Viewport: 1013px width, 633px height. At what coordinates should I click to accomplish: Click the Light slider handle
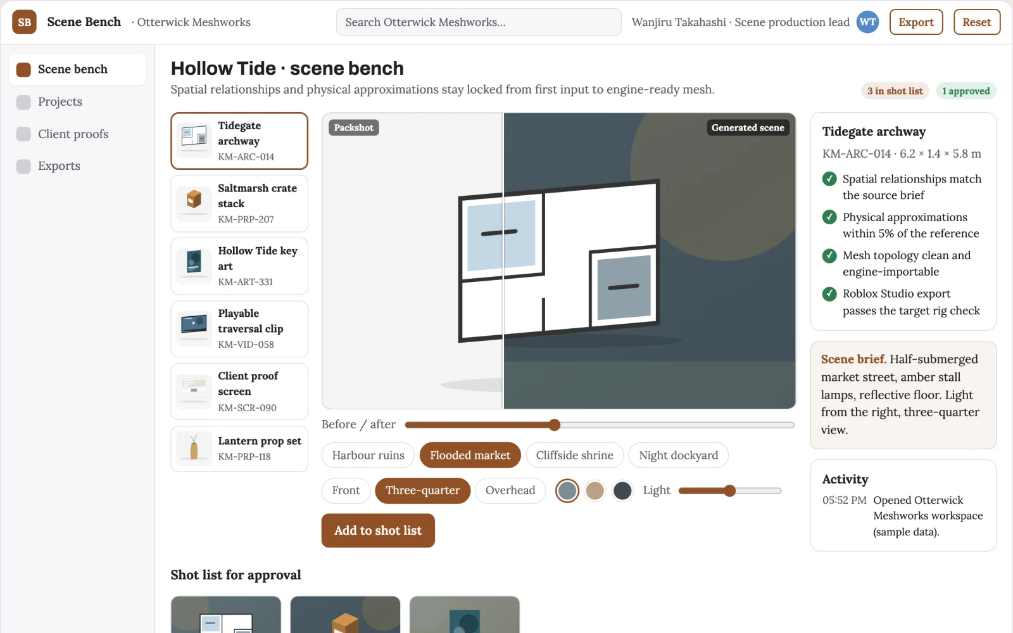(x=730, y=490)
